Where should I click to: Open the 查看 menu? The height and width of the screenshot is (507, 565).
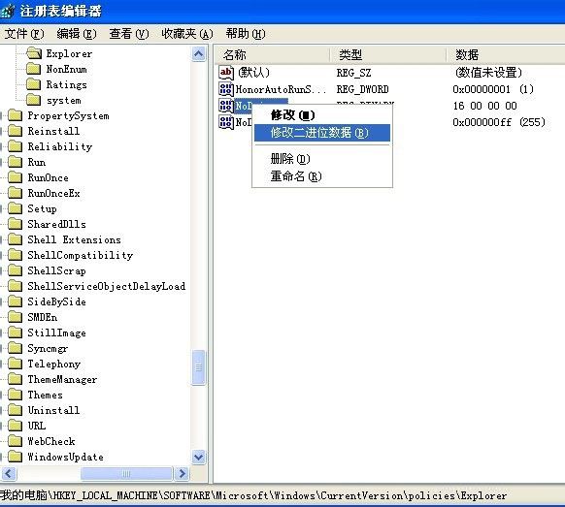point(129,34)
